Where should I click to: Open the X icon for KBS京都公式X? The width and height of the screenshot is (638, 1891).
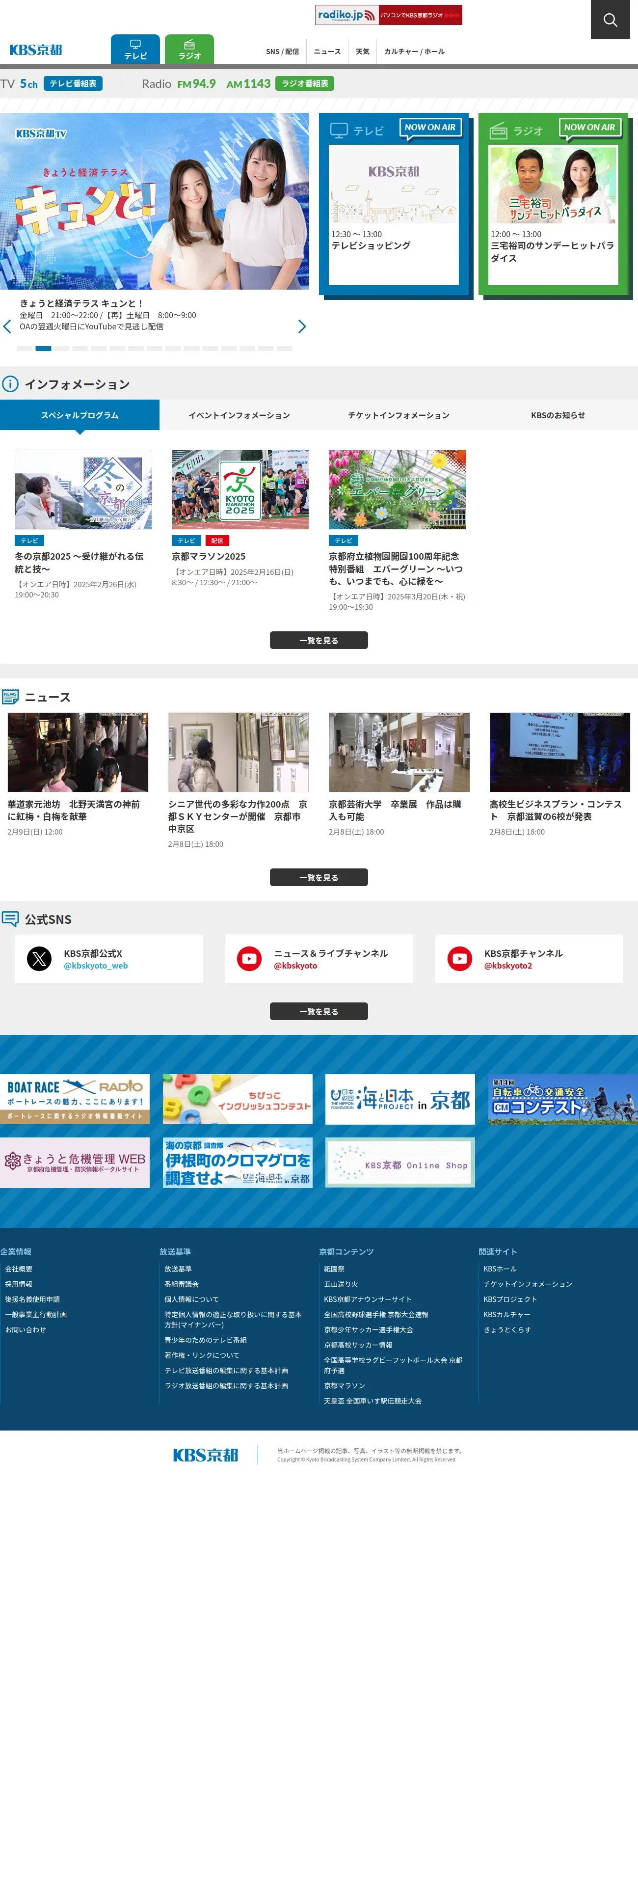coord(40,959)
